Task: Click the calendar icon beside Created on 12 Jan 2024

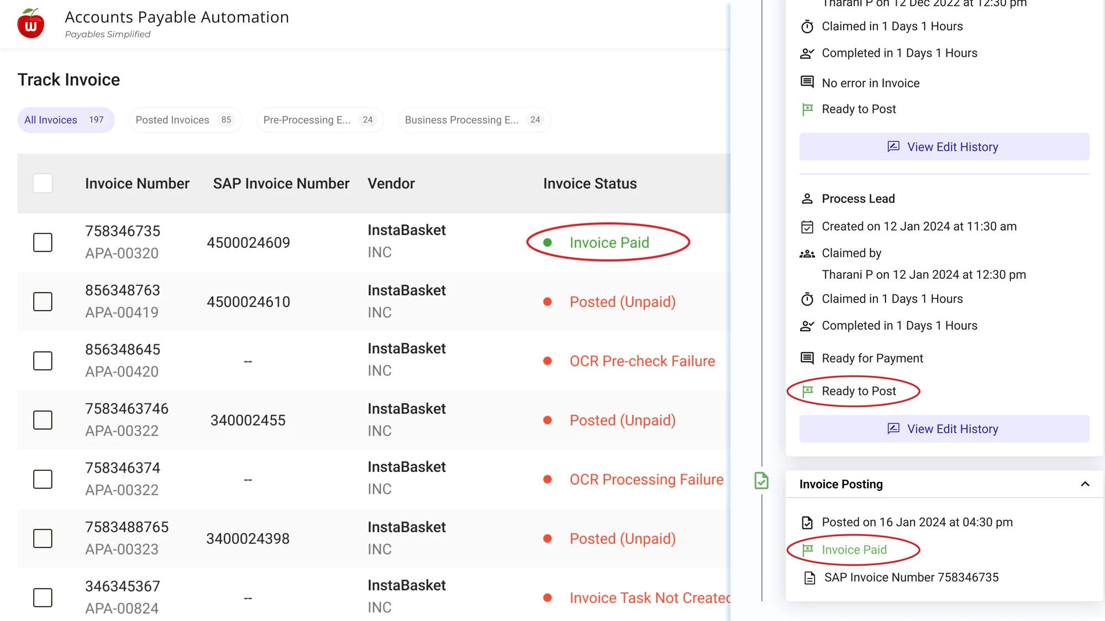Action: (807, 227)
